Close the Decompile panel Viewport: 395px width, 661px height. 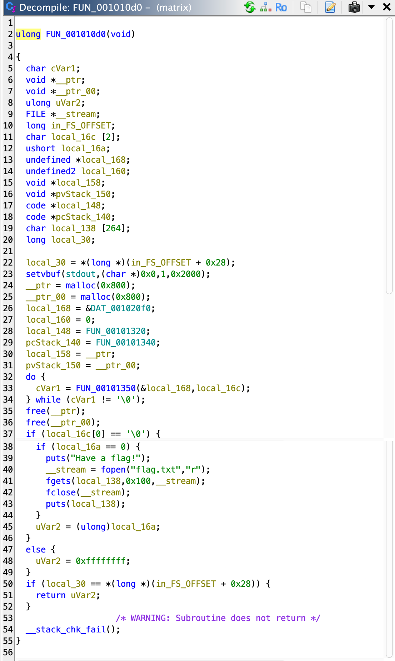pyautogui.click(x=387, y=7)
